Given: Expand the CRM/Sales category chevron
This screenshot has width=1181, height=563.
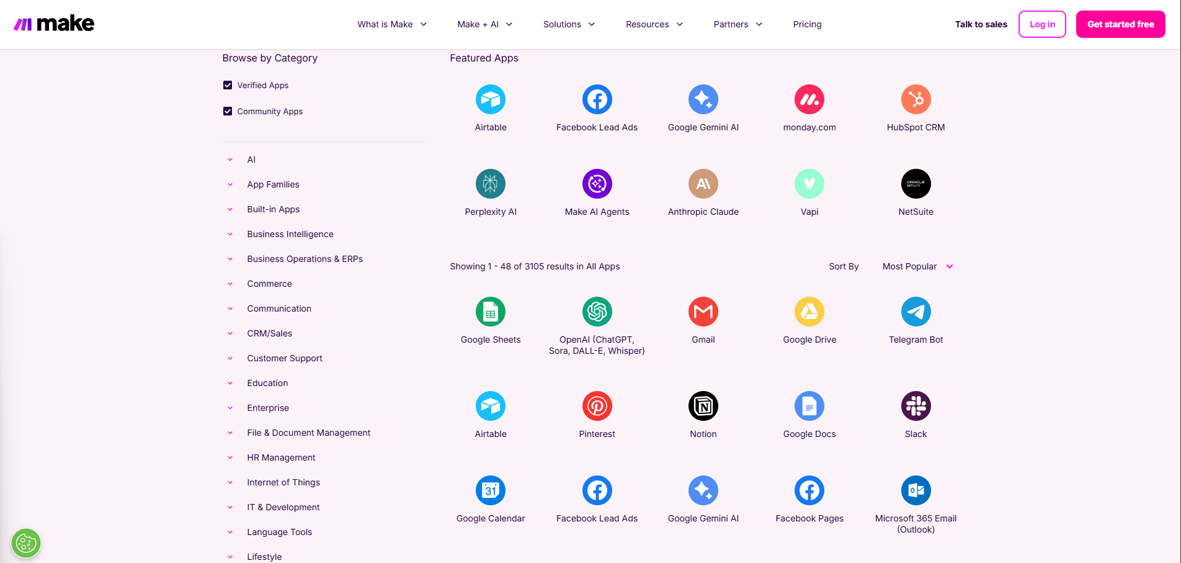Looking at the screenshot, I should pyautogui.click(x=230, y=333).
